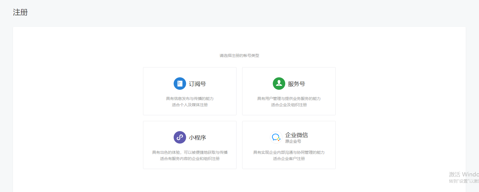Click 适合企业及组织注册 line

coord(289,105)
